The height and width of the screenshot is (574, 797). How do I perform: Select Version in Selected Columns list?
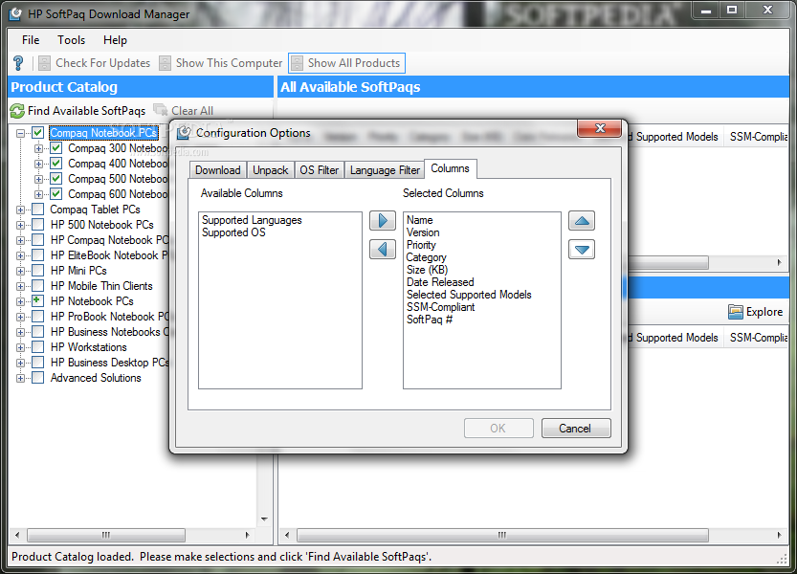pyautogui.click(x=423, y=232)
